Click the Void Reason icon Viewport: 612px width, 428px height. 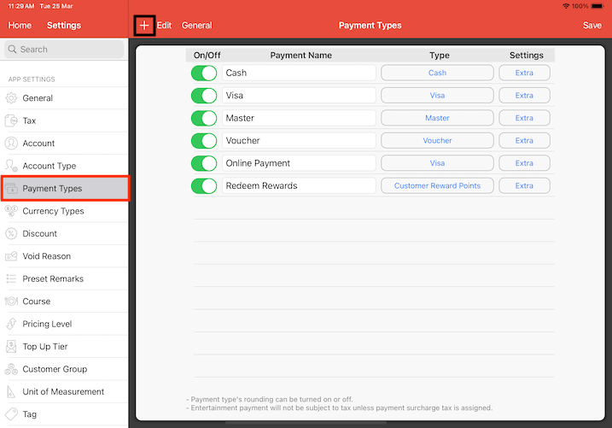tap(11, 256)
